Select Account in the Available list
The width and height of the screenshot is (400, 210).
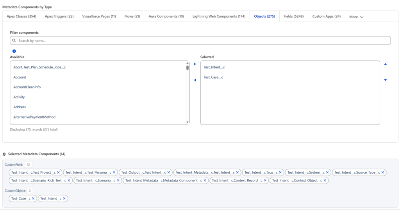tap(20, 77)
